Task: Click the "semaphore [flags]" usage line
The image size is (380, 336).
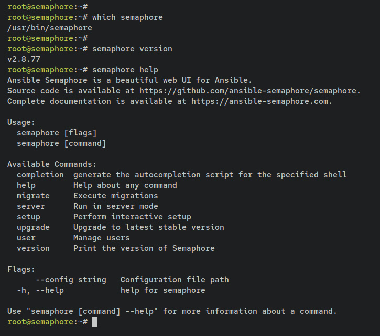Action: tap(57, 133)
